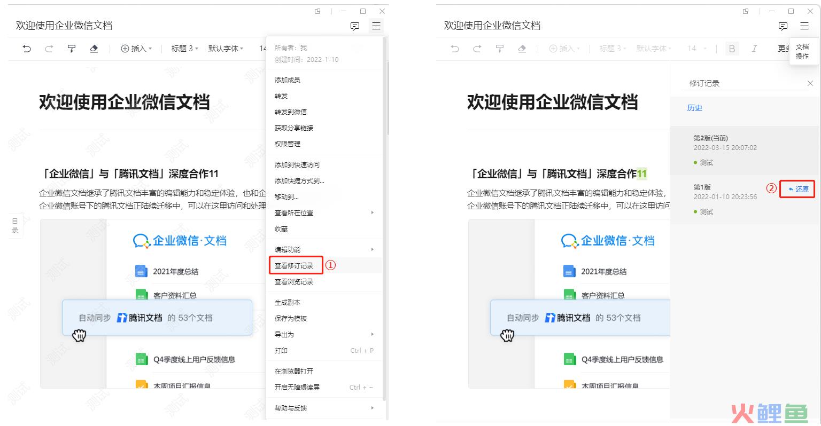
Task: Select 获取分享链接 menu item
Action: click(324, 128)
